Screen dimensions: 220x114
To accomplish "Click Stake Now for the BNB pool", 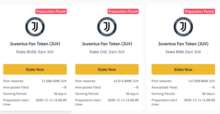I will pyautogui.click(x=183, y=70).
